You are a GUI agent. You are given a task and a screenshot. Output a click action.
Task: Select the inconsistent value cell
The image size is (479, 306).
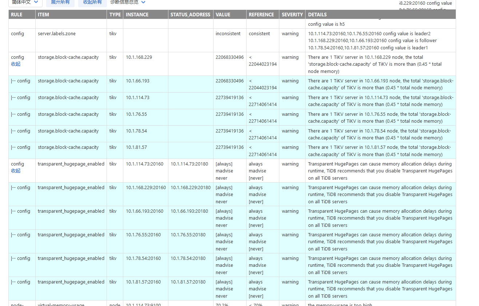[228, 34]
